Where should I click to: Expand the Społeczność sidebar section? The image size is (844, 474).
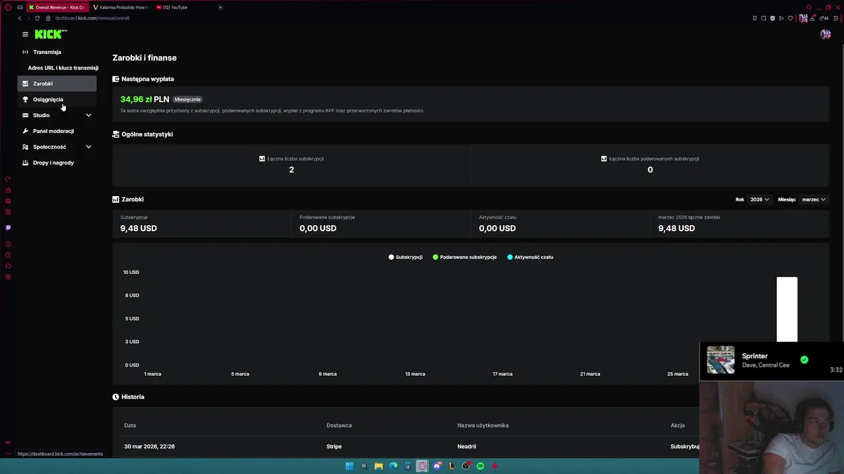88,147
